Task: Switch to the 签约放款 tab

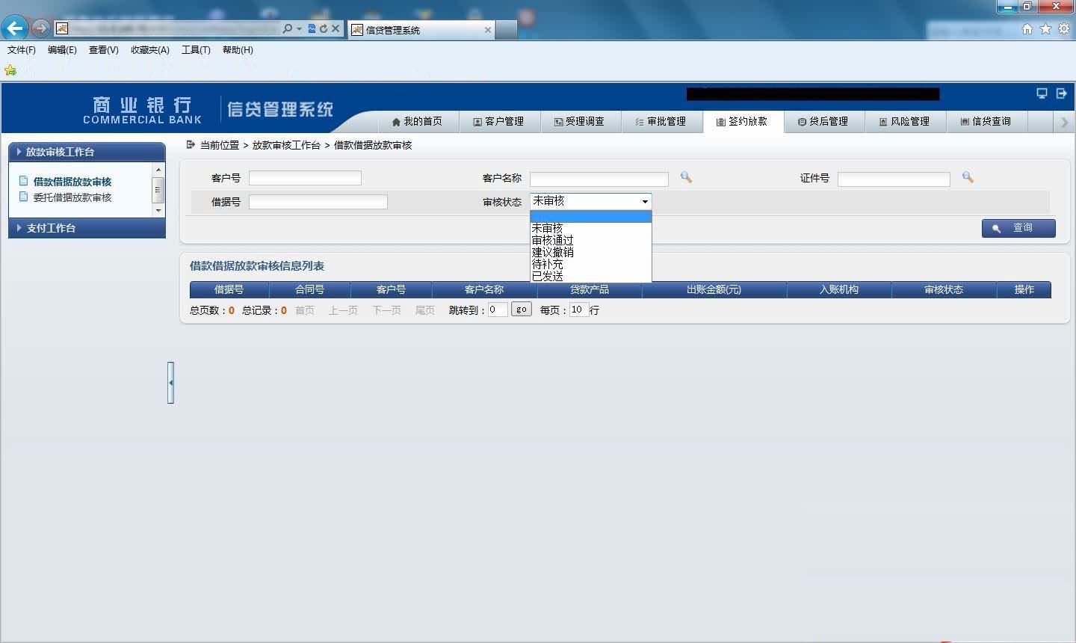Action: click(x=743, y=122)
